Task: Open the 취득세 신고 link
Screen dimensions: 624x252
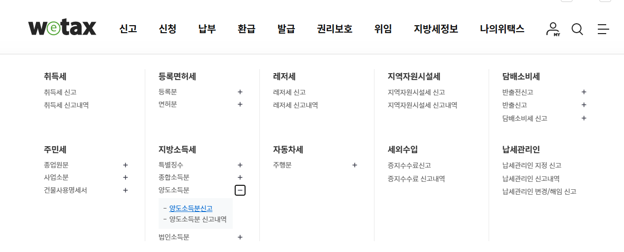Action: tap(60, 92)
